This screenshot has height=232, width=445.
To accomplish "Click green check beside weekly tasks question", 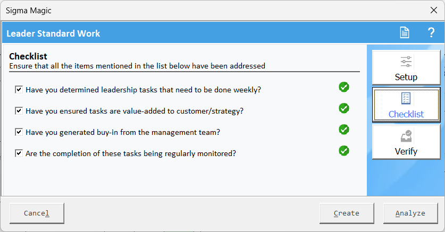I will point(343,87).
